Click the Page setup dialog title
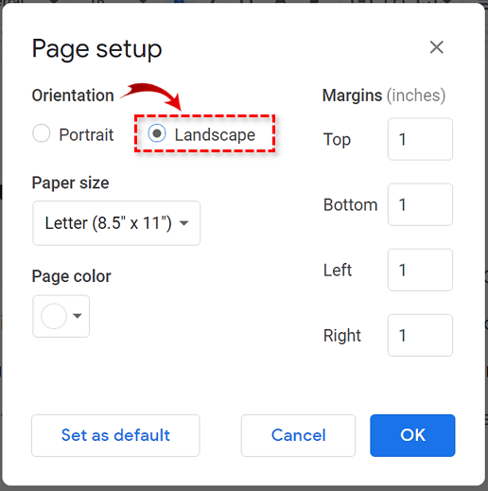 click(x=96, y=49)
